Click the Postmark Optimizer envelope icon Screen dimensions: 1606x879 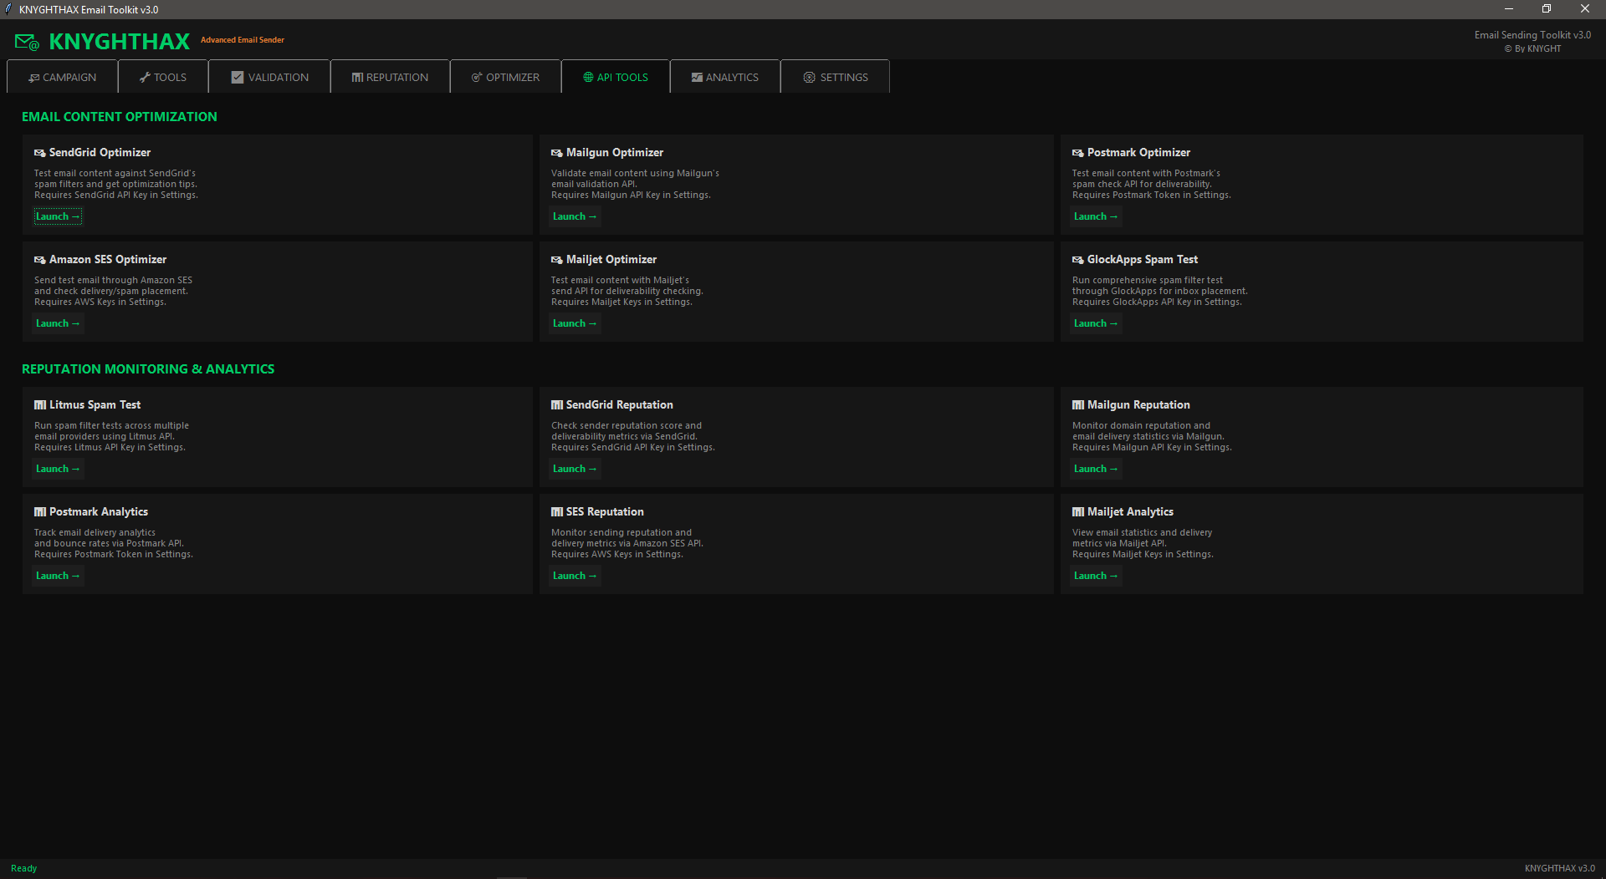pyautogui.click(x=1078, y=153)
